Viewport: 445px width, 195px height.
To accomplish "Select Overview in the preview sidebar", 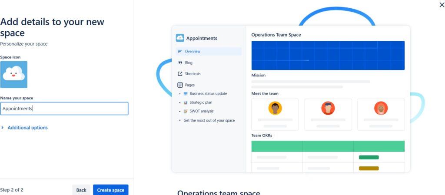I will click(209, 51).
